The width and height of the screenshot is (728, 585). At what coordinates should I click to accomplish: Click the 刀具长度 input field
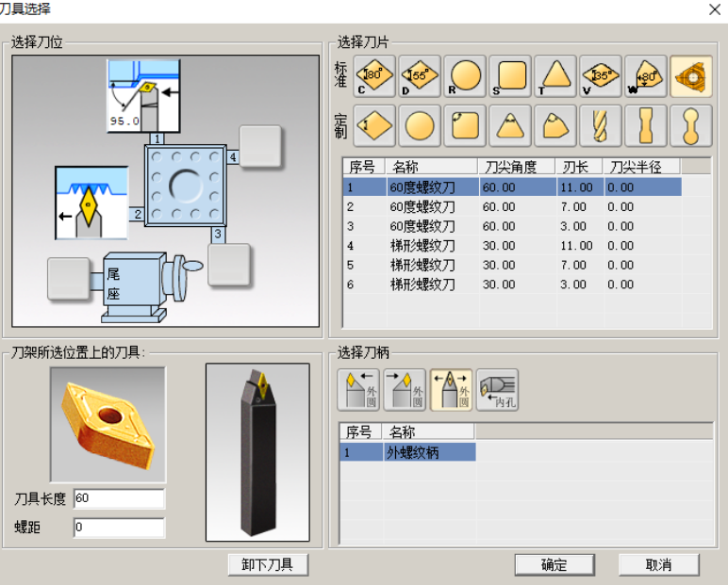pyautogui.click(x=119, y=498)
